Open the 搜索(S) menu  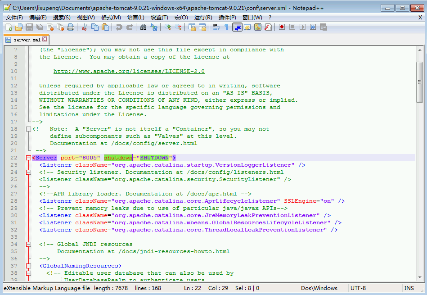tap(62, 18)
